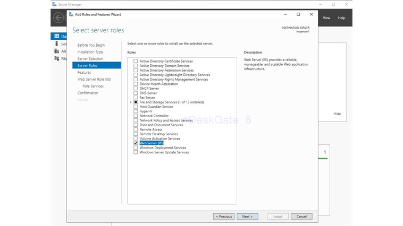Select the DNS Server role label
This screenshot has height=226, width=403.
click(x=148, y=93)
